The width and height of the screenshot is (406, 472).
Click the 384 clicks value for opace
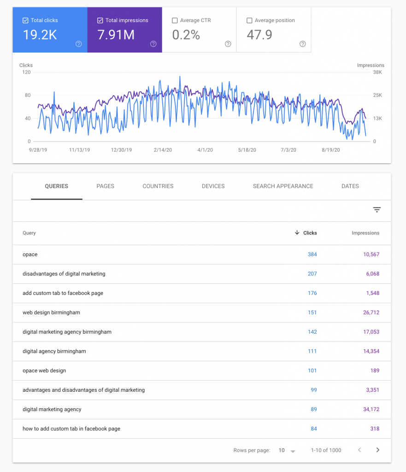coord(312,254)
